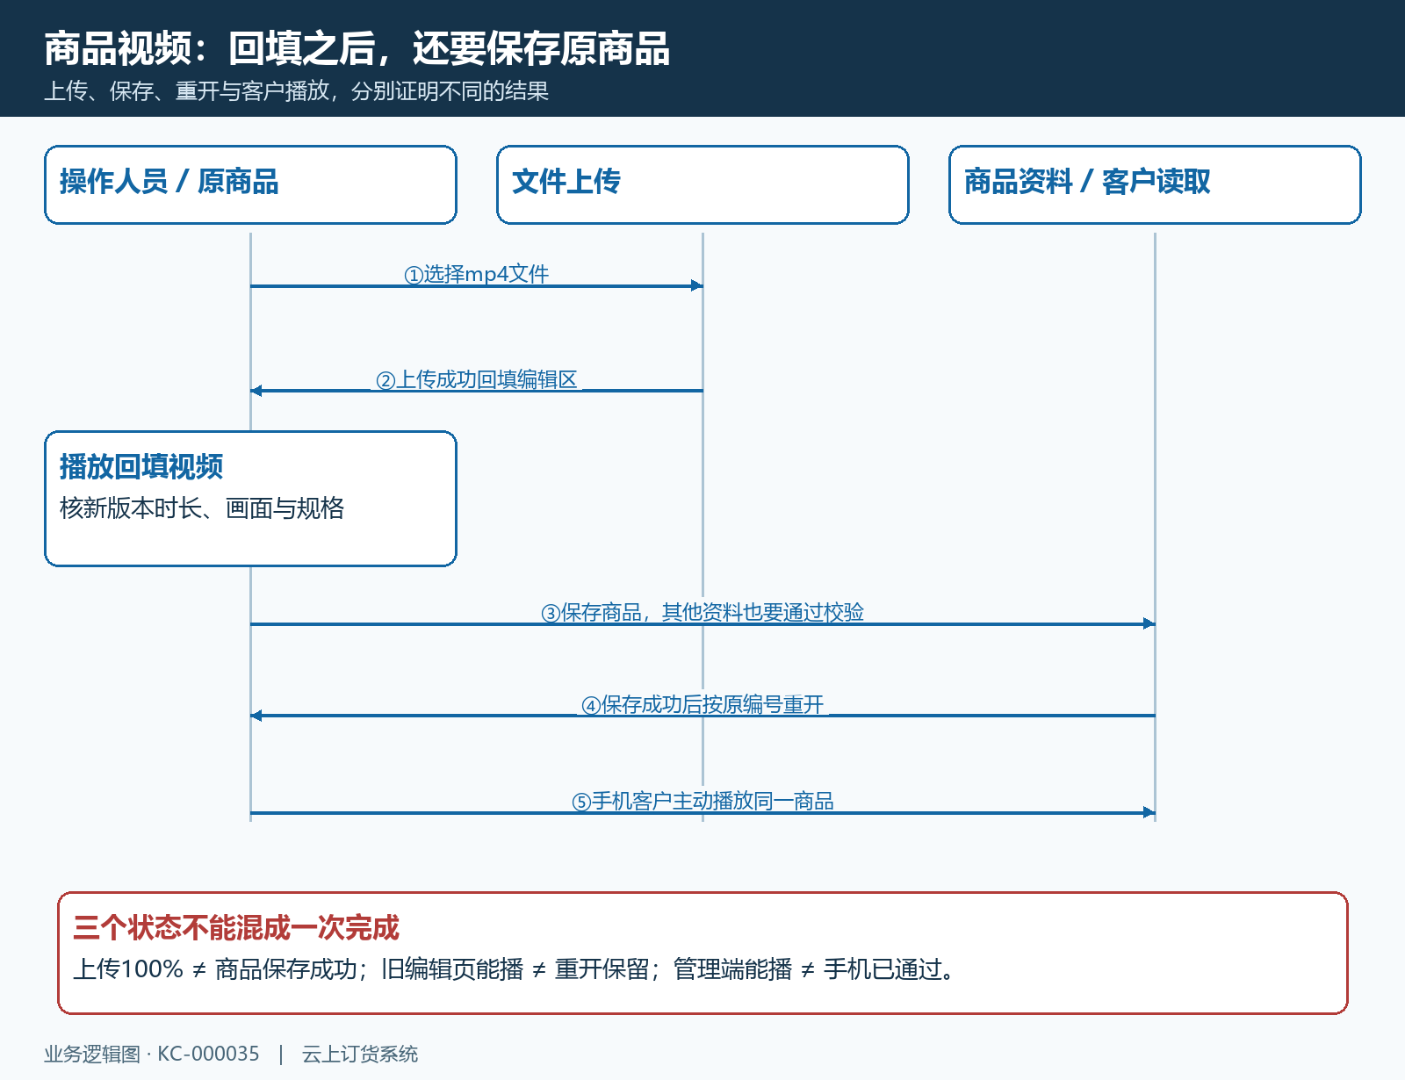1405x1080 pixels.
Task: Click the footer text '云上订货系统'
Action: click(360, 1054)
